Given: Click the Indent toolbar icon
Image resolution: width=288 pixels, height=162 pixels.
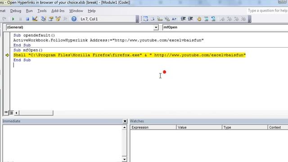Looking at the screenshot, I should click(x=183, y=19).
